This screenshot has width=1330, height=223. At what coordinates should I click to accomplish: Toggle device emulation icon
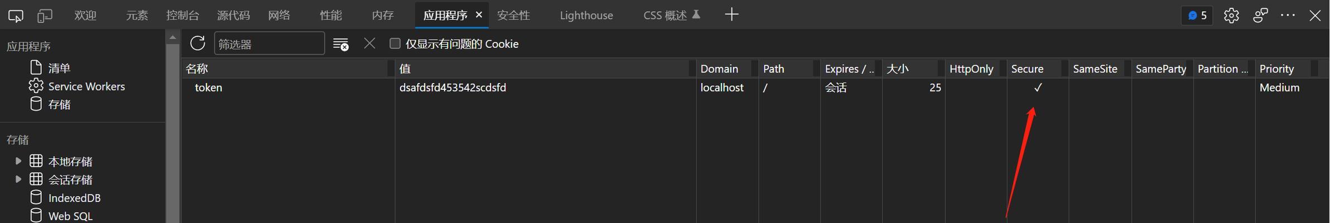point(45,16)
